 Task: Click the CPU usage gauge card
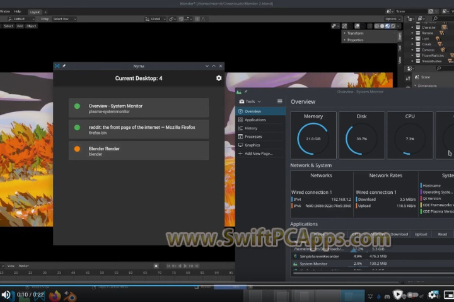click(410, 135)
